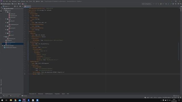This screenshot has width=182, height=102.
Task: Click Properties in the editor breadcrumb
Action: click(x=57, y=94)
